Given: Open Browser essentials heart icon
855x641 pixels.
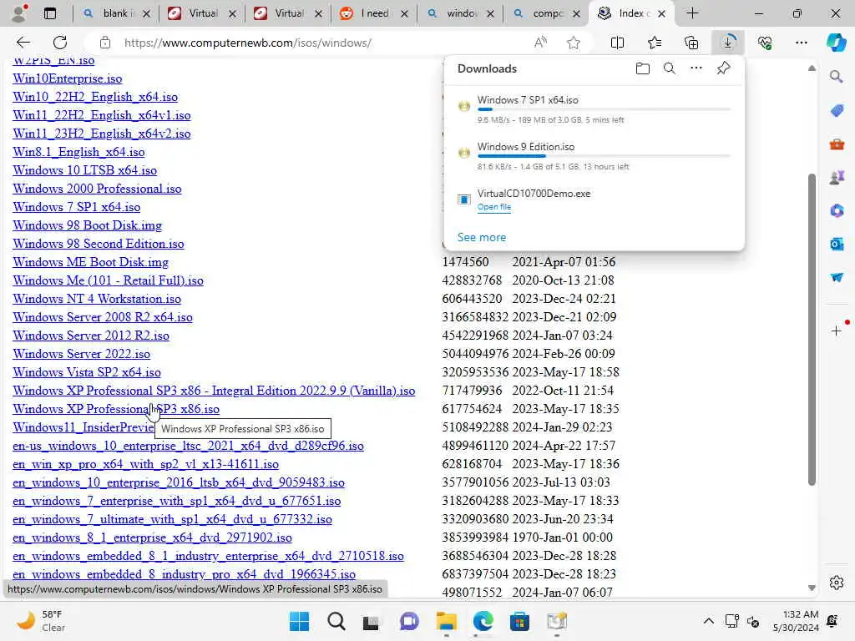Looking at the screenshot, I should tap(765, 43).
